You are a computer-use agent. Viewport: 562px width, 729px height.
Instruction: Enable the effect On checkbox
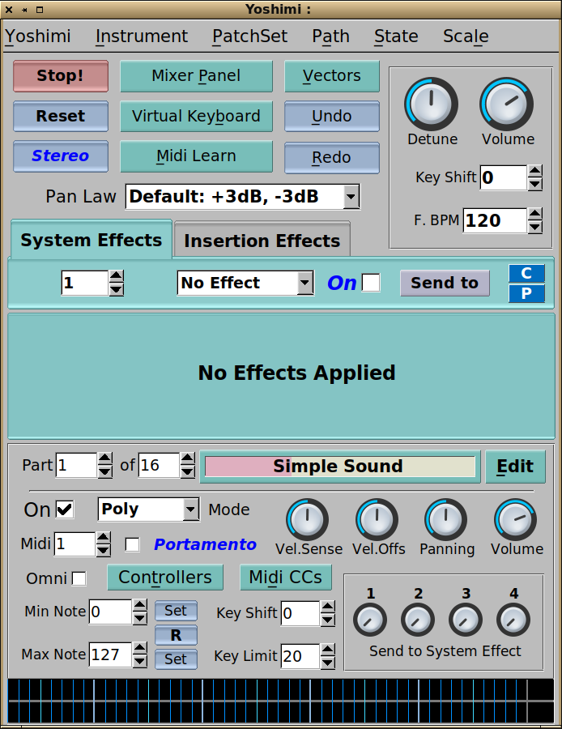[x=371, y=283]
